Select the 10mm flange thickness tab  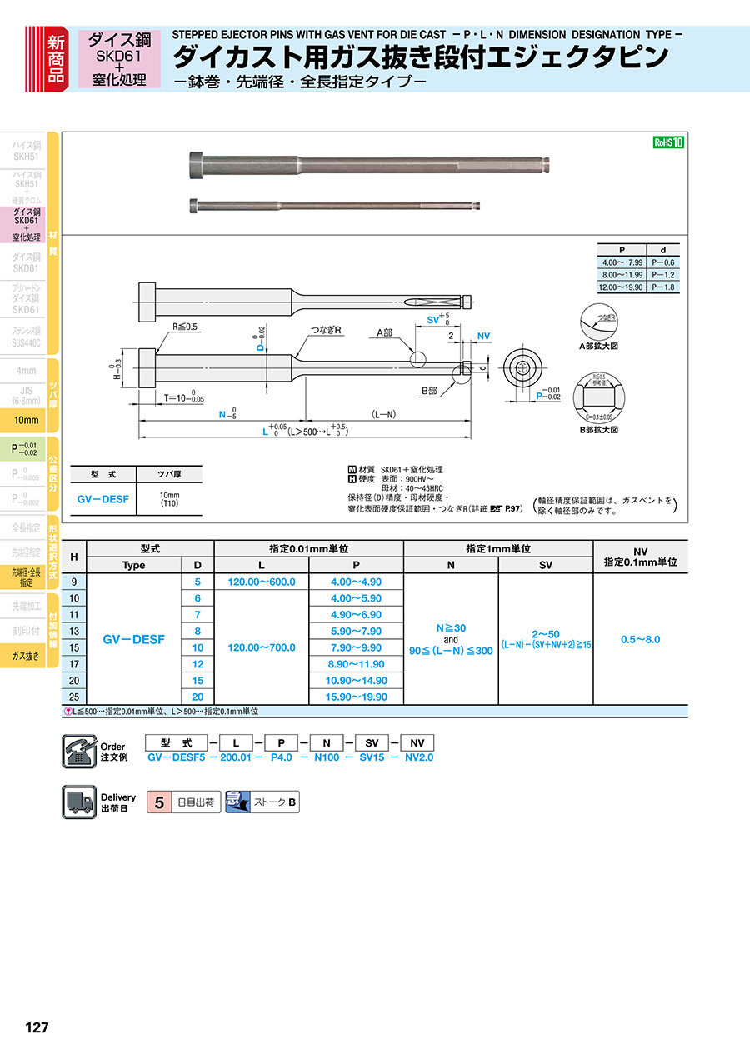(x=26, y=421)
